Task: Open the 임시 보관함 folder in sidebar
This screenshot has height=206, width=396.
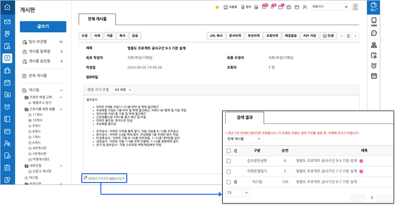Action: [40, 42]
